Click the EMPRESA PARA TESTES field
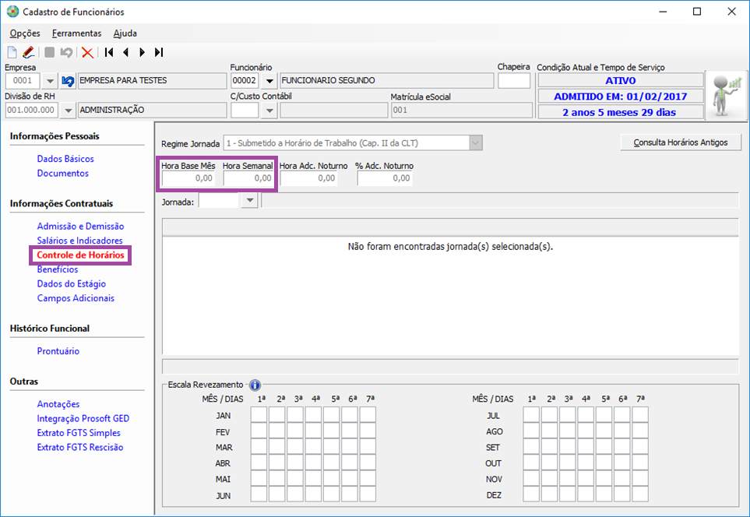The width and height of the screenshot is (750, 517). (152, 81)
